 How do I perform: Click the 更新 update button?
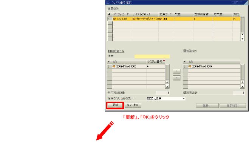115,105
